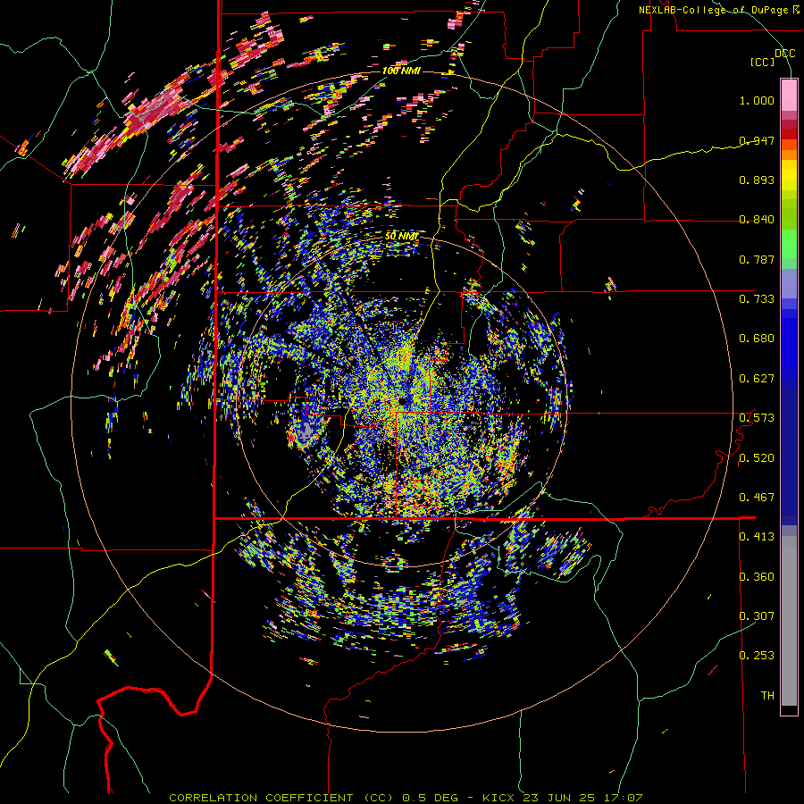Screen dimensions: 804x804
Task: Click the 0.680 scale value
Action: coord(757,339)
